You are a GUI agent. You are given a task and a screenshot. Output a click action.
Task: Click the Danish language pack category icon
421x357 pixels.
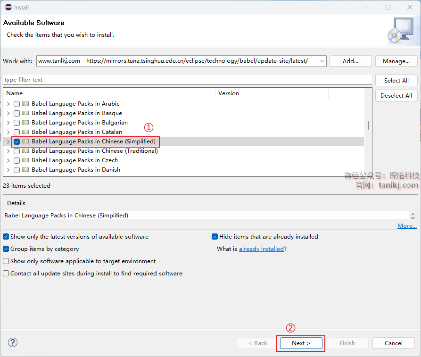pyautogui.click(x=25, y=170)
